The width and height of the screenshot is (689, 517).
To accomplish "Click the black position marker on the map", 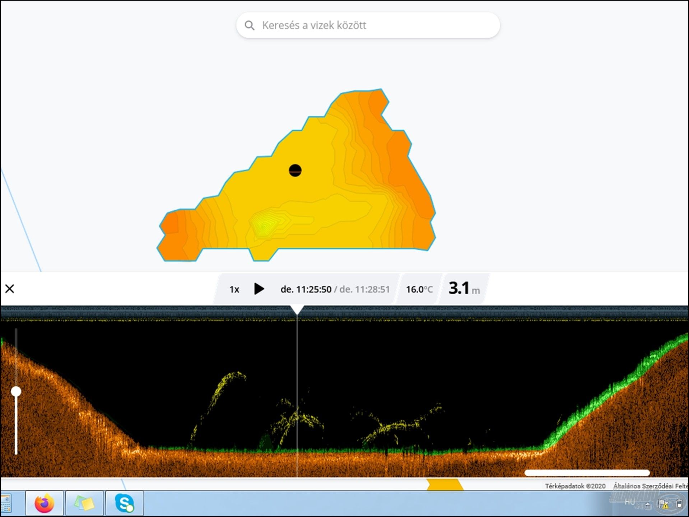I will [295, 171].
